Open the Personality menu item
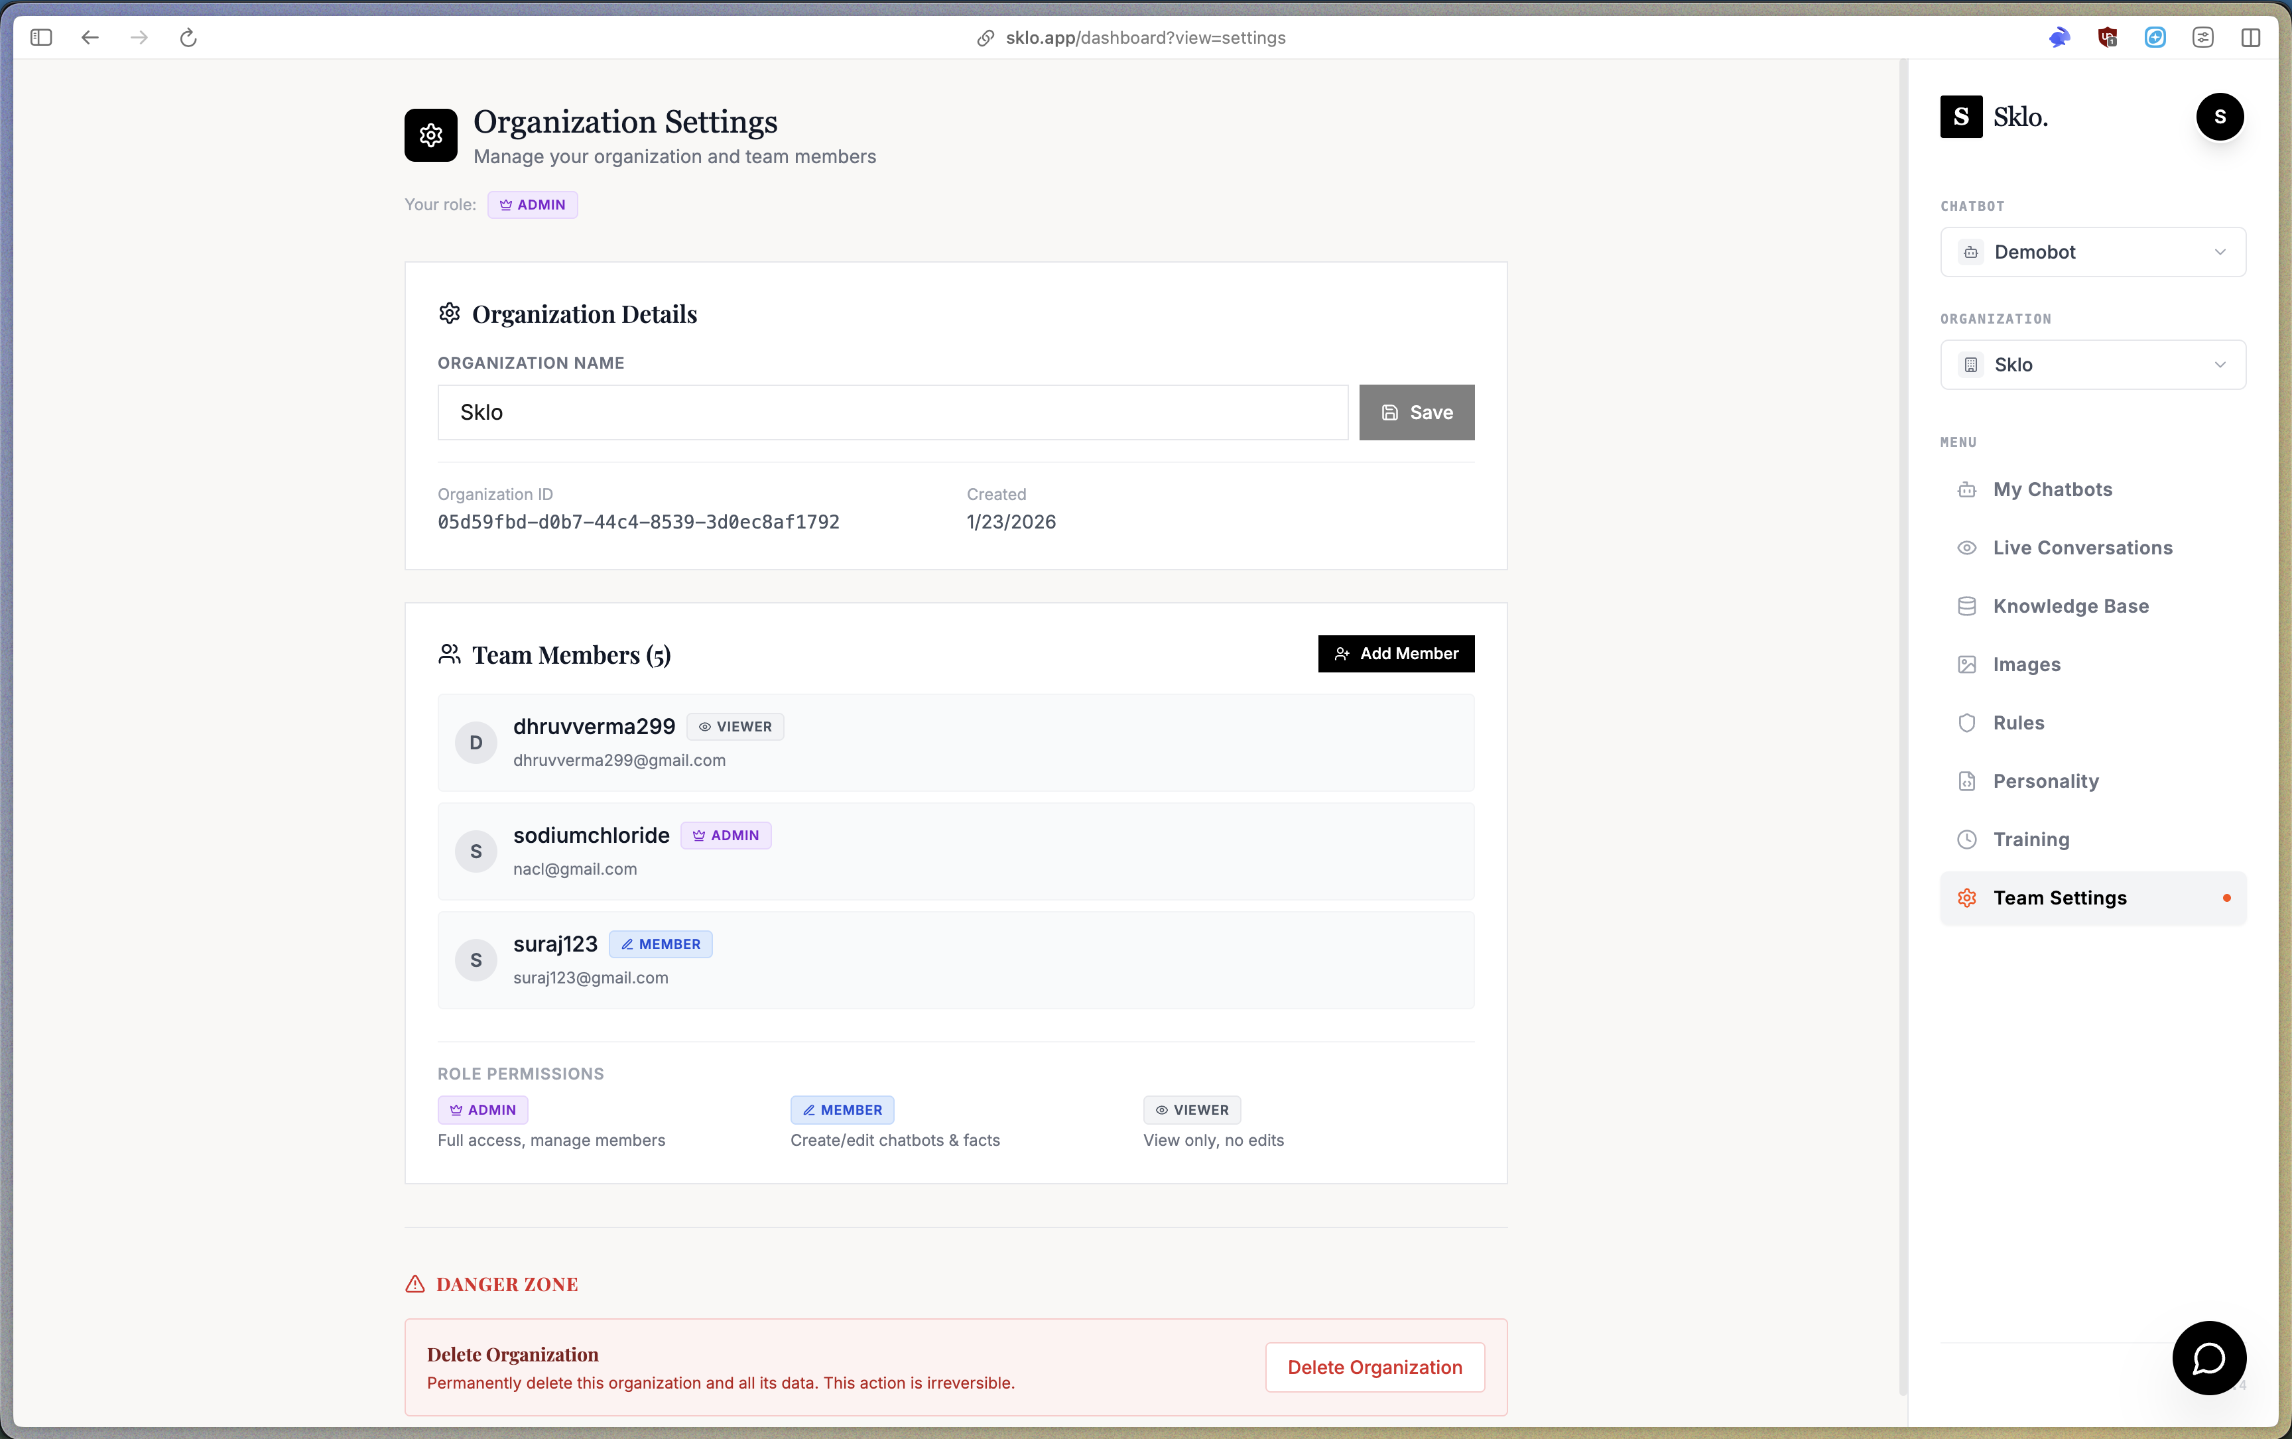Image resolution: width=2292 pixels, height=1439 pixels. pos(2045,781)
